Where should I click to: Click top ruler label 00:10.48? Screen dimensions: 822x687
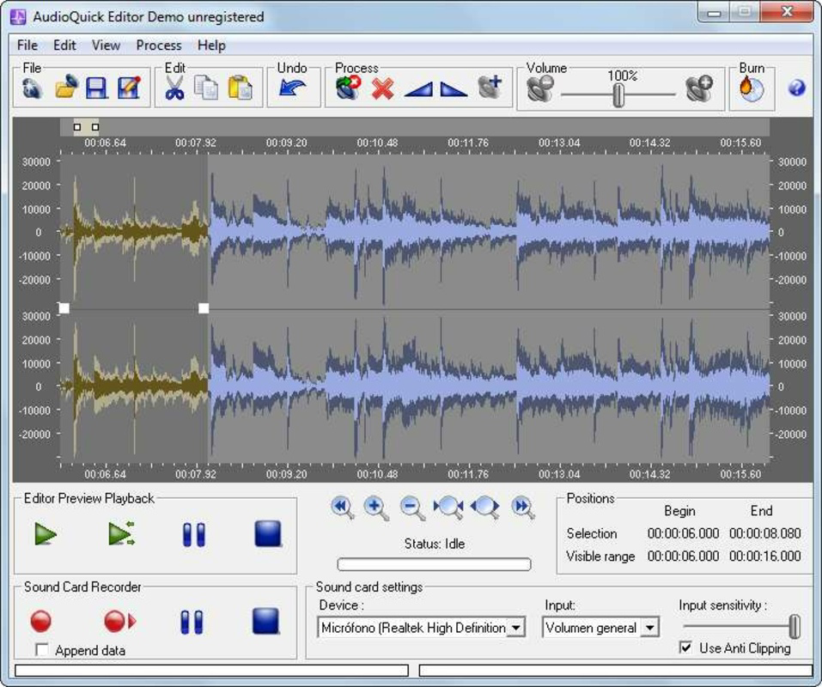[377, 143]
